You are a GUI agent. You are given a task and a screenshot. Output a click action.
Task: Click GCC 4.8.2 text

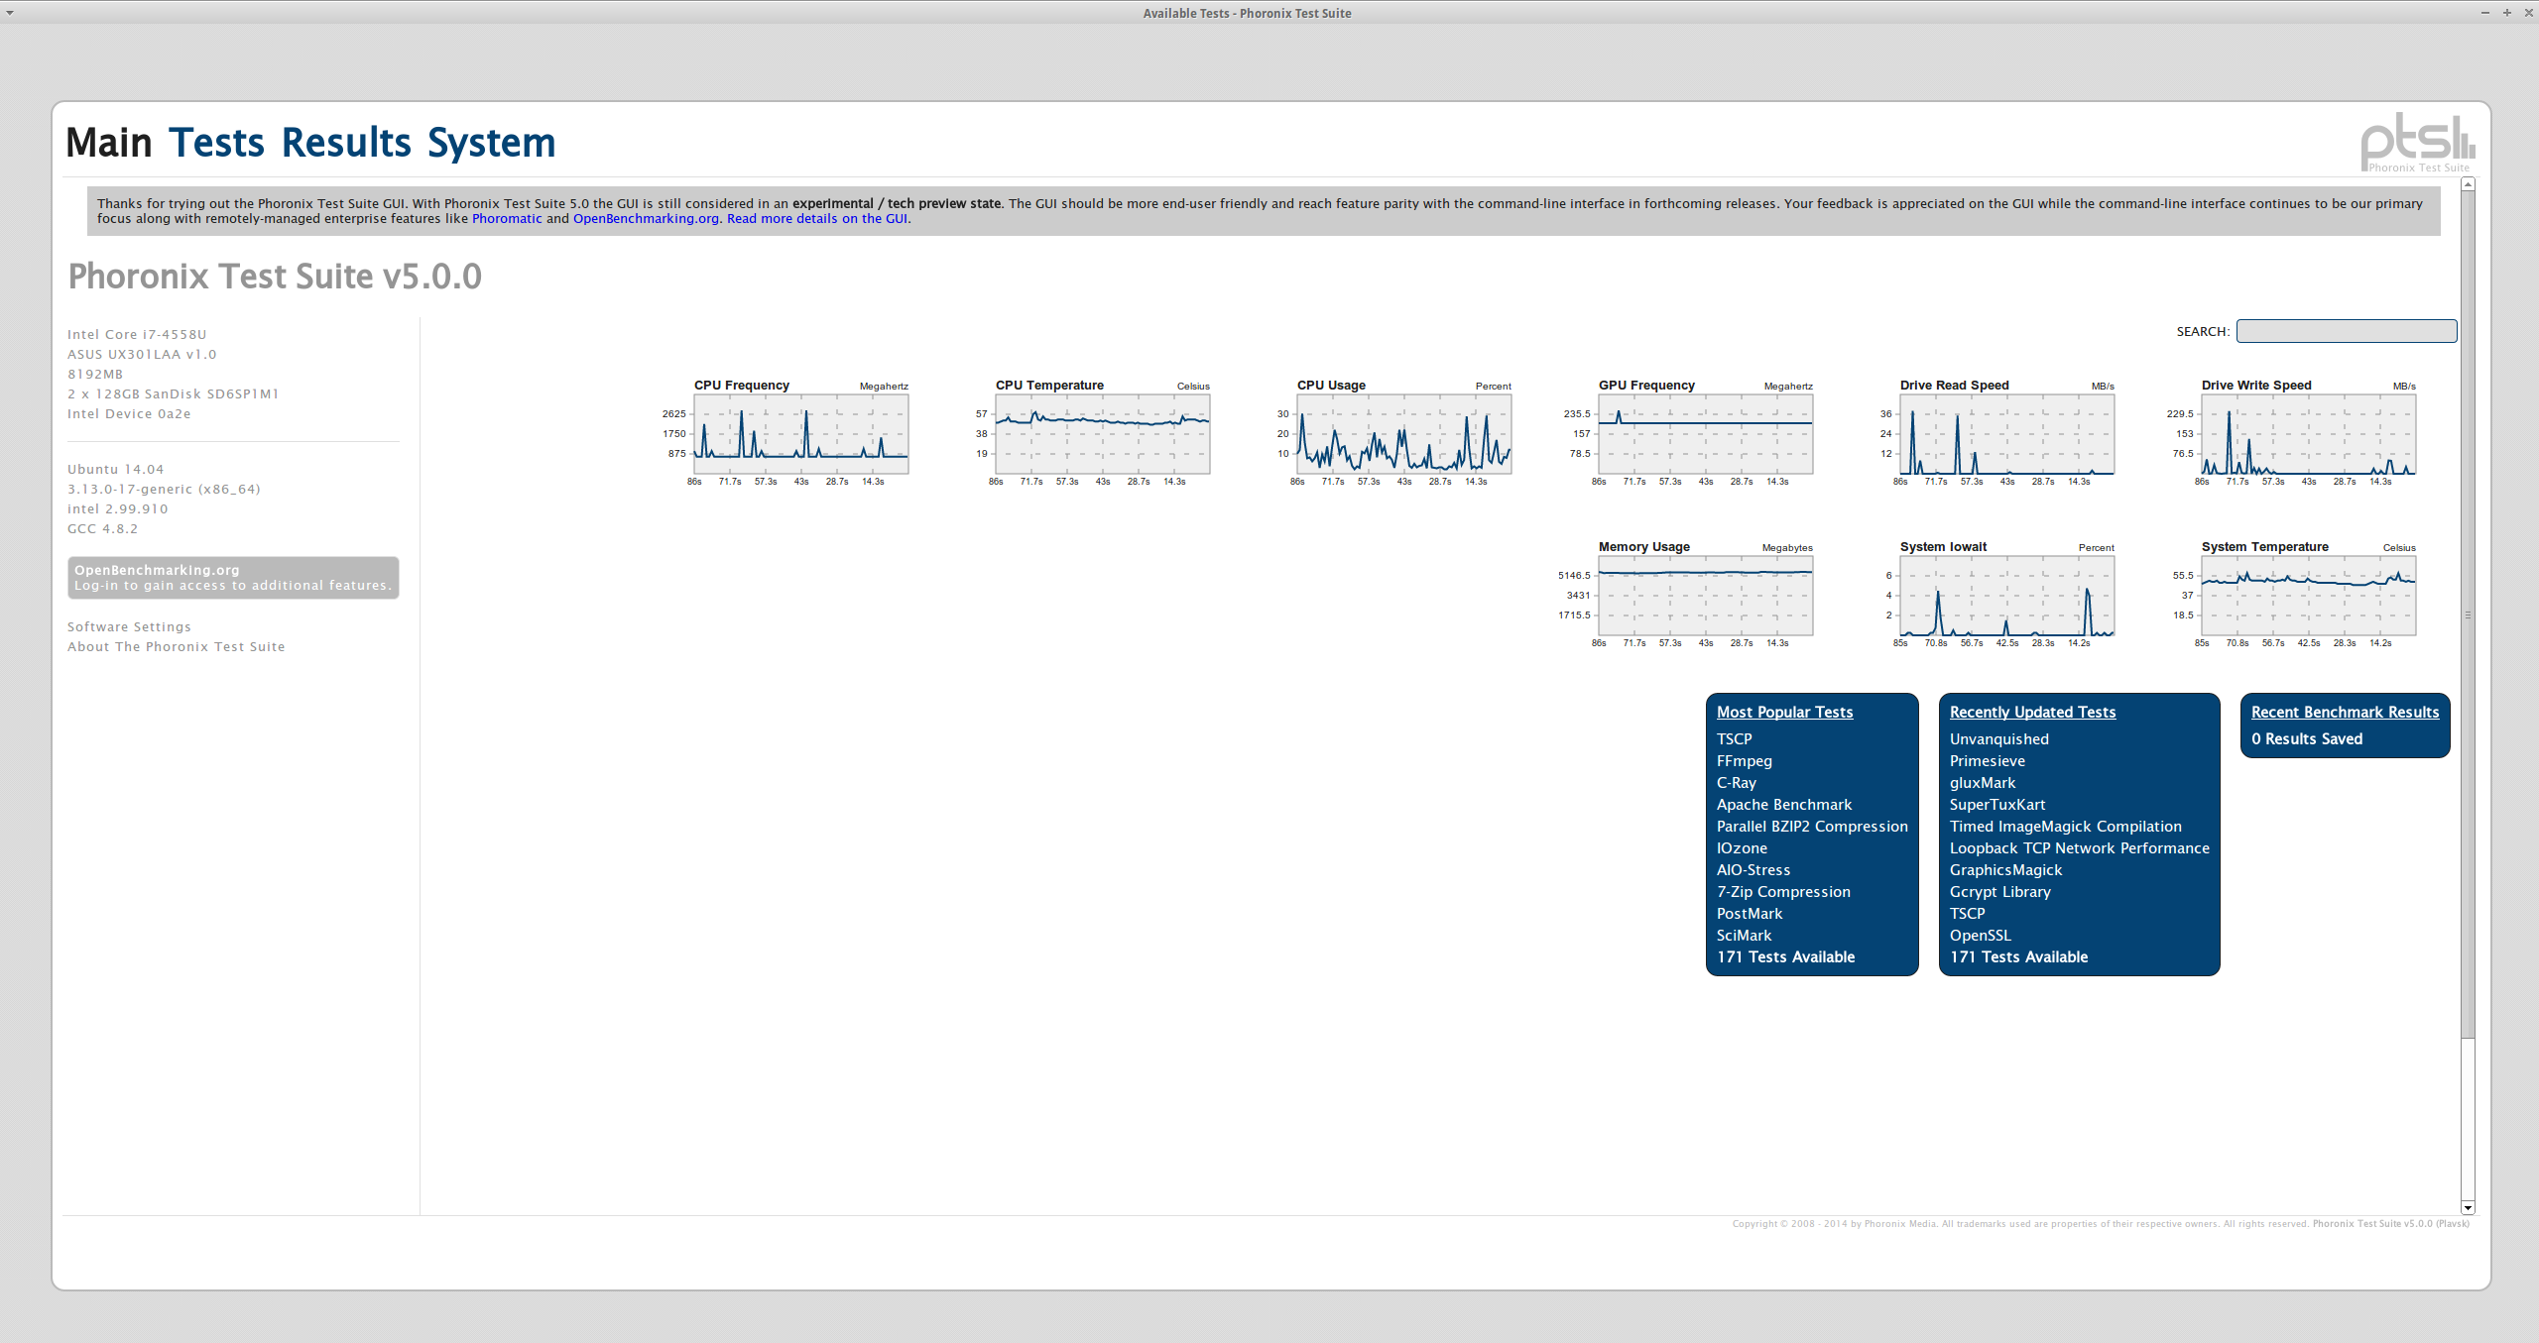click(x=102, y=529)
